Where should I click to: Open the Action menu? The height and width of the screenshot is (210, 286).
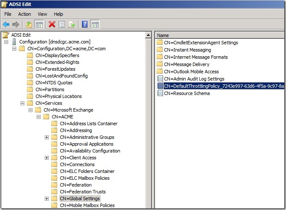pos(24,14)
